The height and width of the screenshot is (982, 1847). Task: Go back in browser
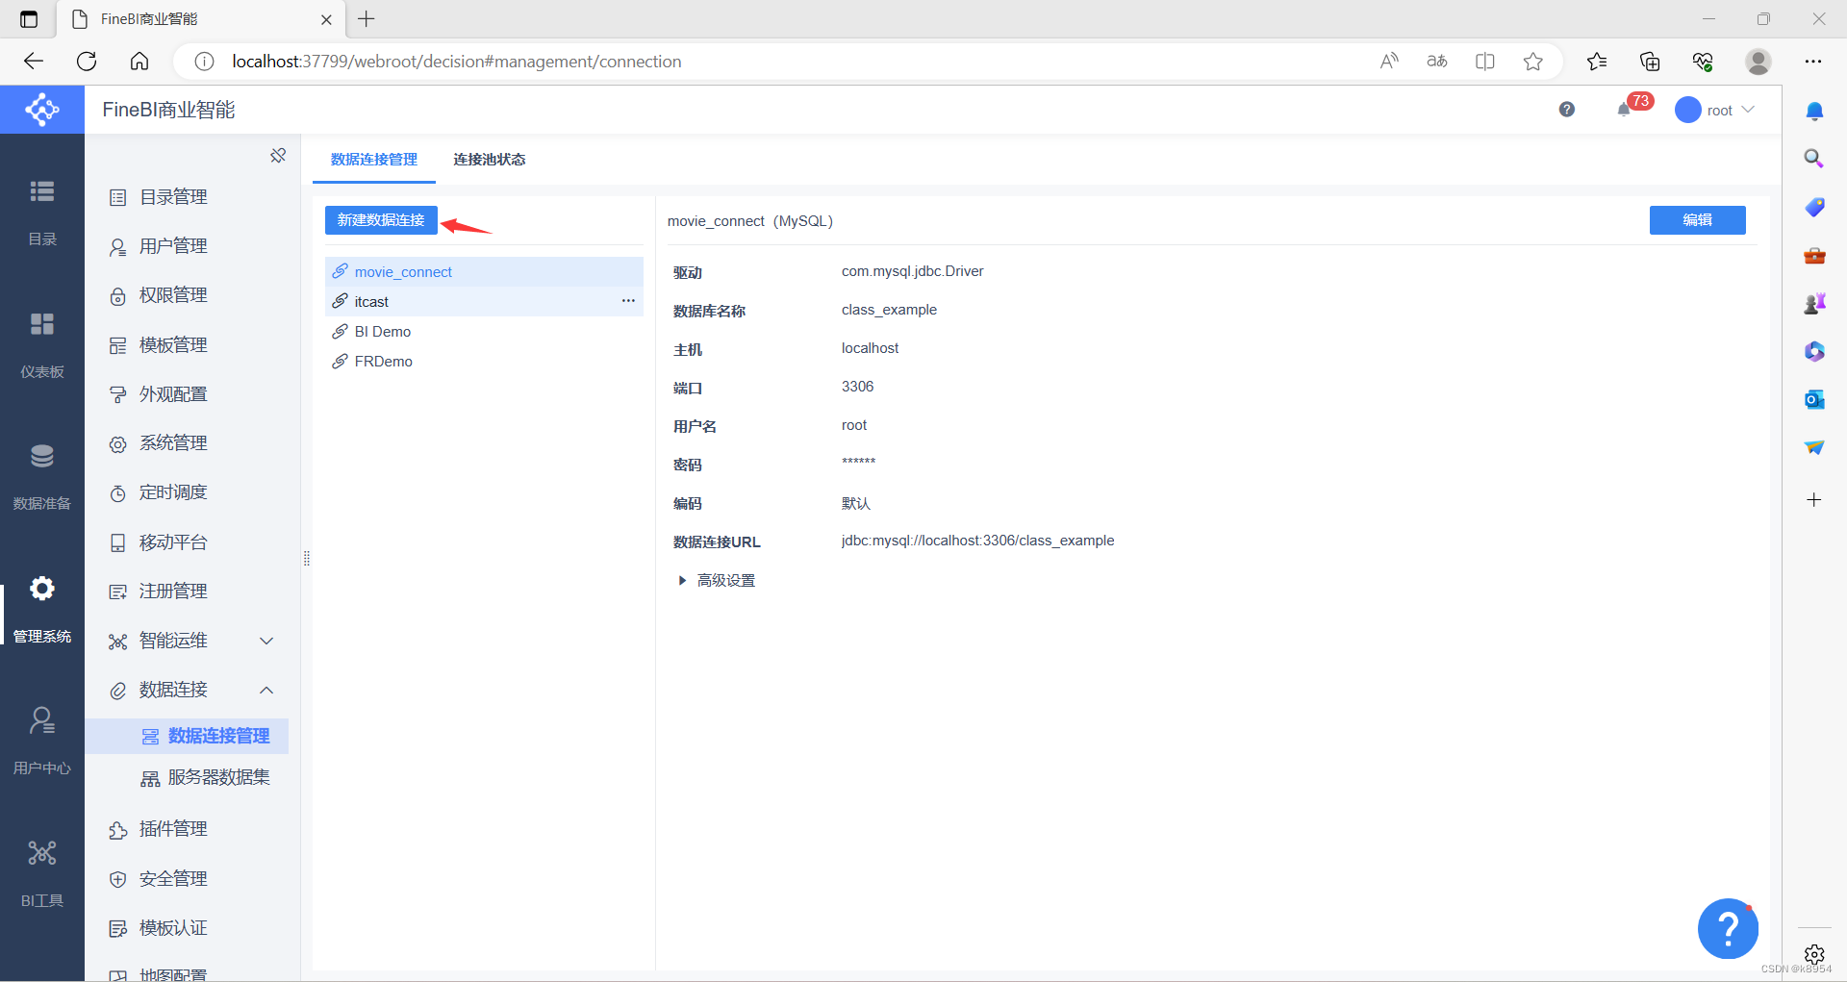[x=34, y=62]
